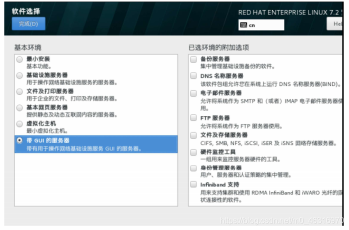Screen dimensions: 349x230
Task: Click the 完成(D) done button
Action: [28, 23]
